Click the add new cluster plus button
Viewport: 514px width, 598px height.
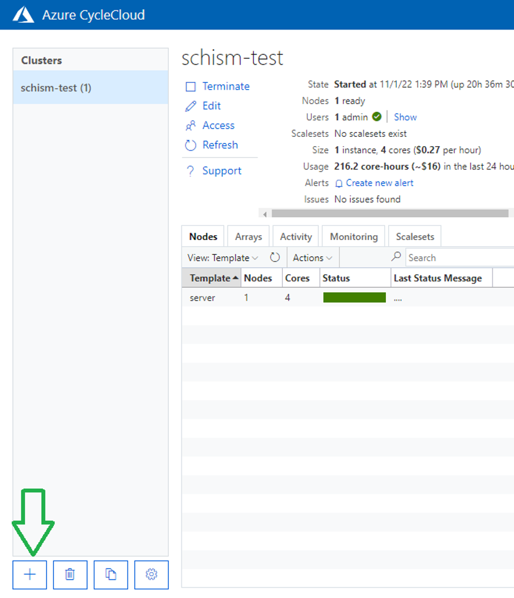[x=29, y=574]
